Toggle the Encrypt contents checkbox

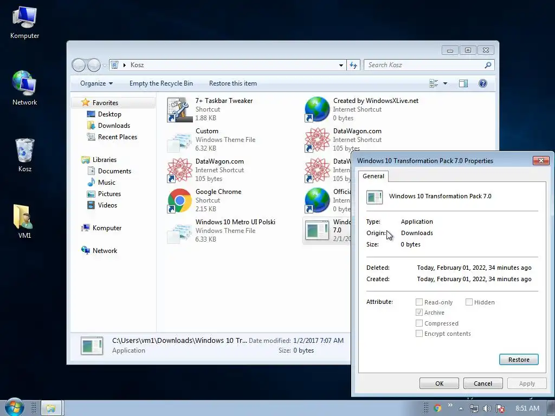[x=419, y=333]
